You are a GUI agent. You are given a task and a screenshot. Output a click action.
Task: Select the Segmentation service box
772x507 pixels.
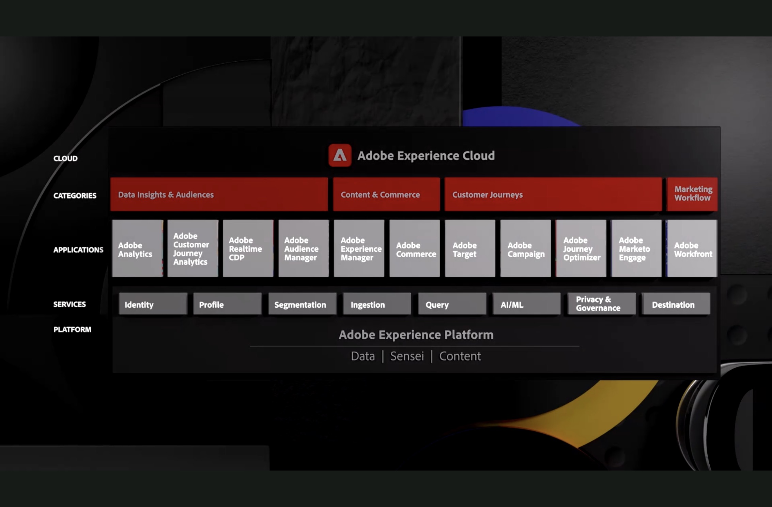(x=303, y=304)
